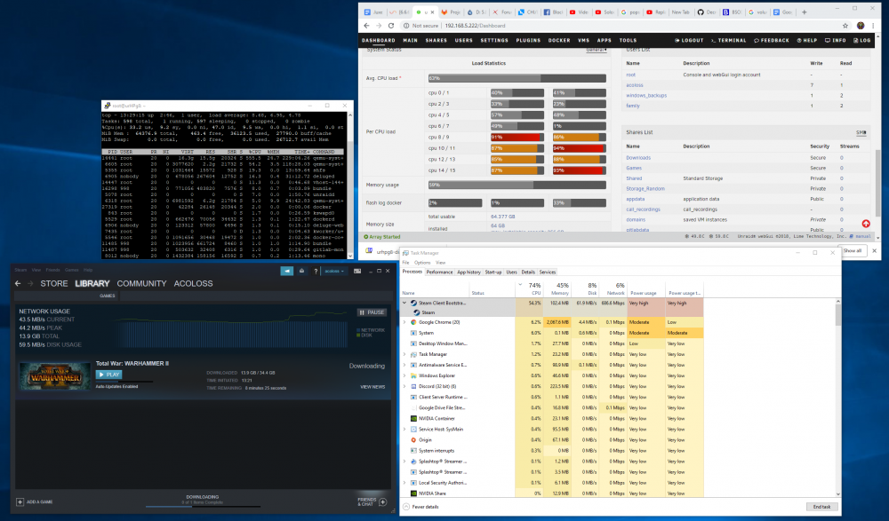Open the Unraid Terminal from the header

pos(729,40)
